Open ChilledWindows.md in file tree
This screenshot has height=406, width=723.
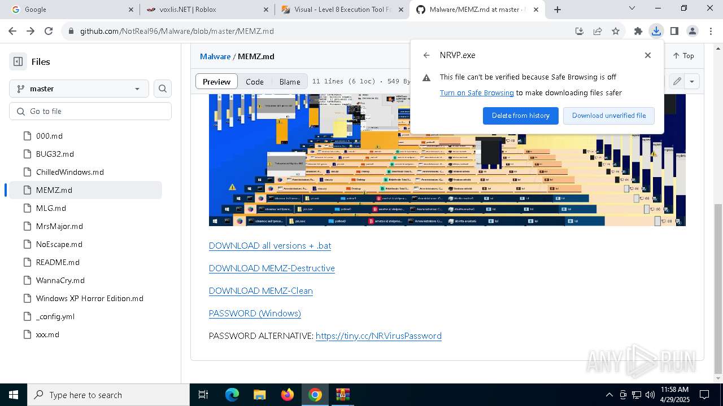point(83,172)
